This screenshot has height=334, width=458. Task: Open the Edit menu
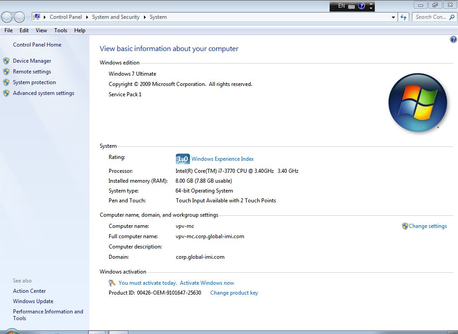tap(24, 30)
